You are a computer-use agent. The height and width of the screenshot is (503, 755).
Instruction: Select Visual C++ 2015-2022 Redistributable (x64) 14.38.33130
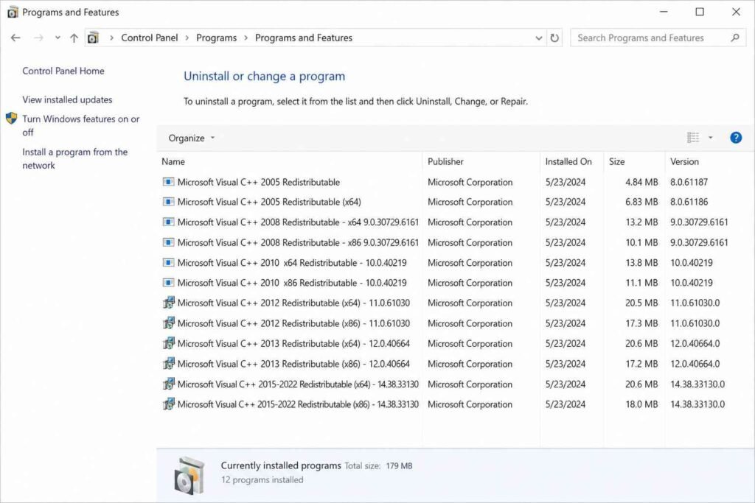[x=298, y=384]
